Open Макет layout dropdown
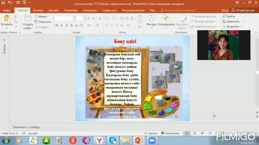 point(42,17)
